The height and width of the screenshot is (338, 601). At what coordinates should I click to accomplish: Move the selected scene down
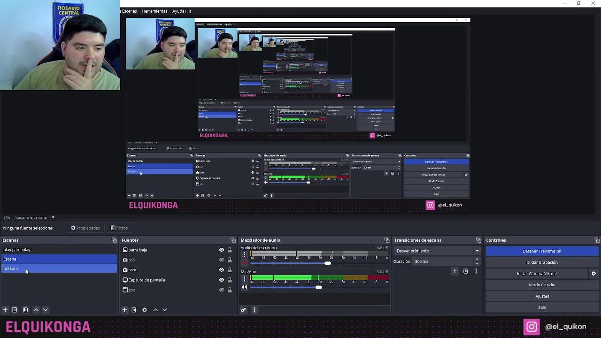(x=46, y=310)
